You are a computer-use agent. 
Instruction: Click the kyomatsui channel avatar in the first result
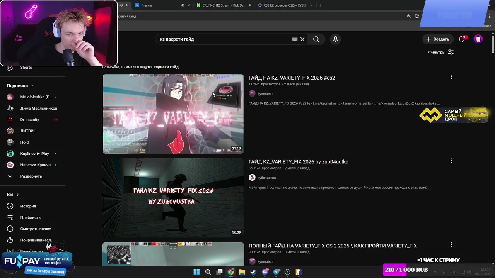[x=252, y=93]
